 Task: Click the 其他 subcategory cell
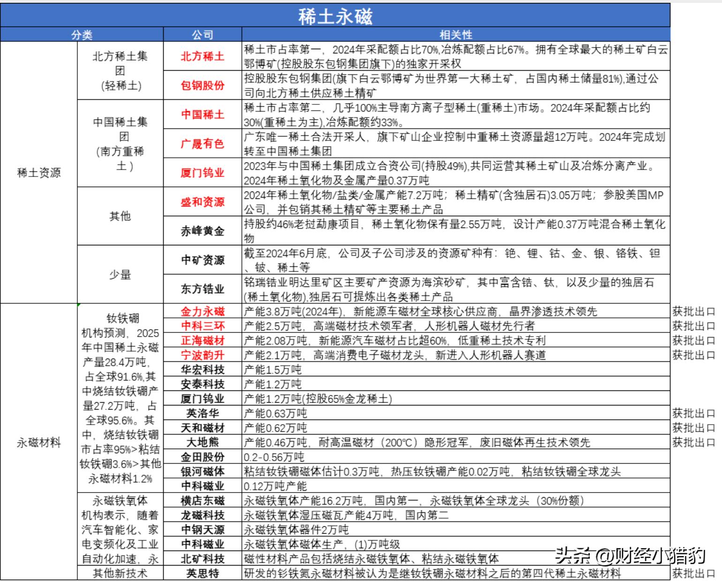click(x=120, y=216)
